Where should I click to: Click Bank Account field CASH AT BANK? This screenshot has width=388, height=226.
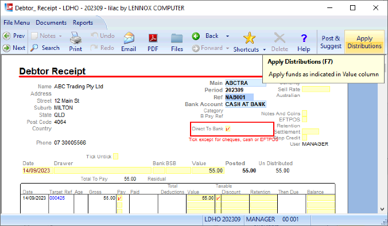(x=245, y=104)
